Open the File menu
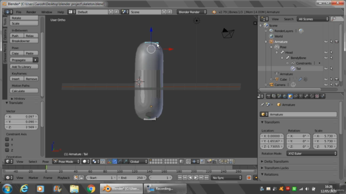The height and width of the screenshot is (194, 346). click(19, 12)
